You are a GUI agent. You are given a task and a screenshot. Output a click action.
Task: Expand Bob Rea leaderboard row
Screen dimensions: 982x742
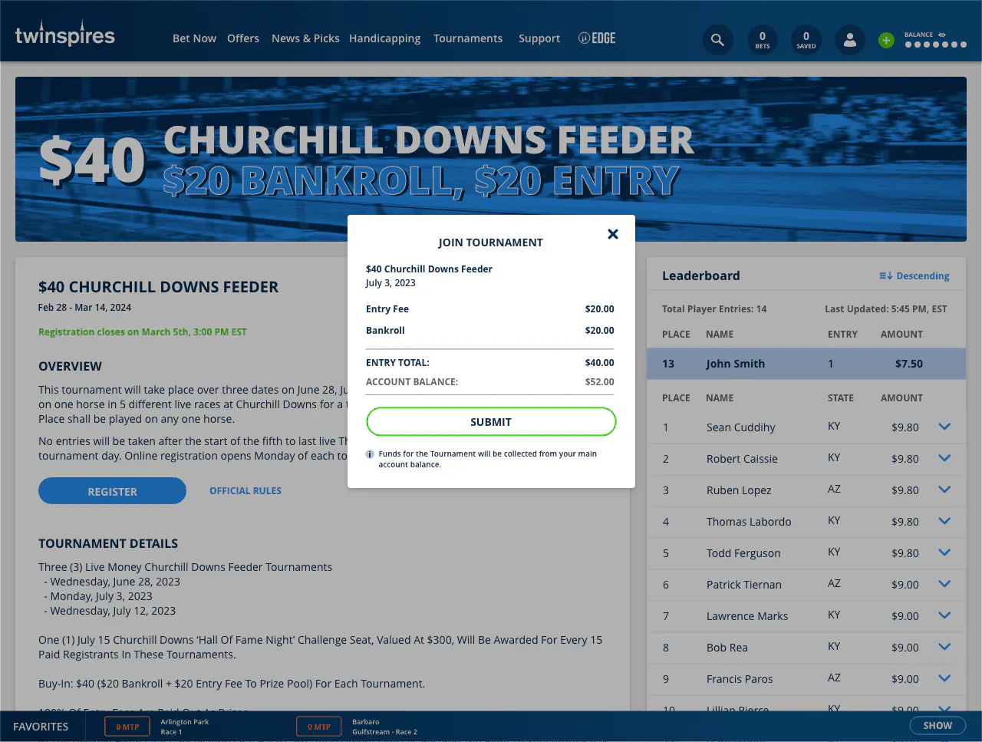tap(944, 647)
